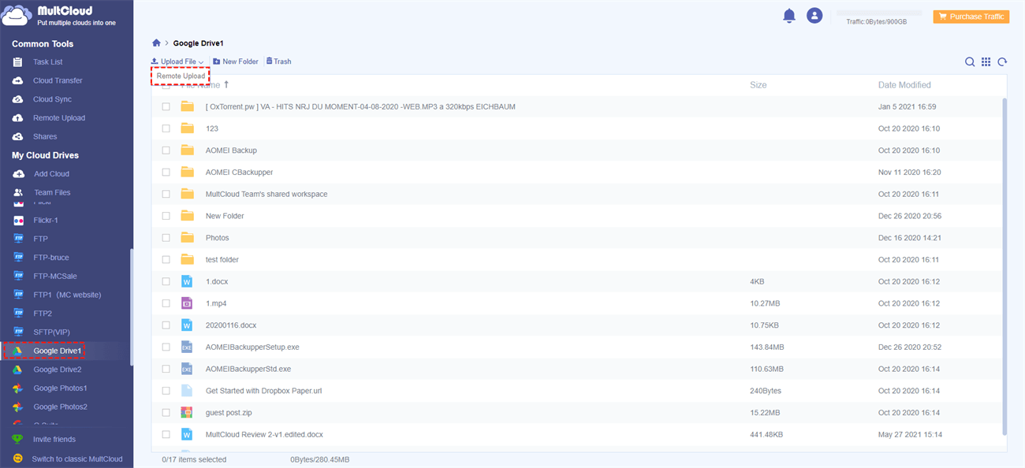Open MultCloud Team's shared workspace folder

tap(266, 194)
